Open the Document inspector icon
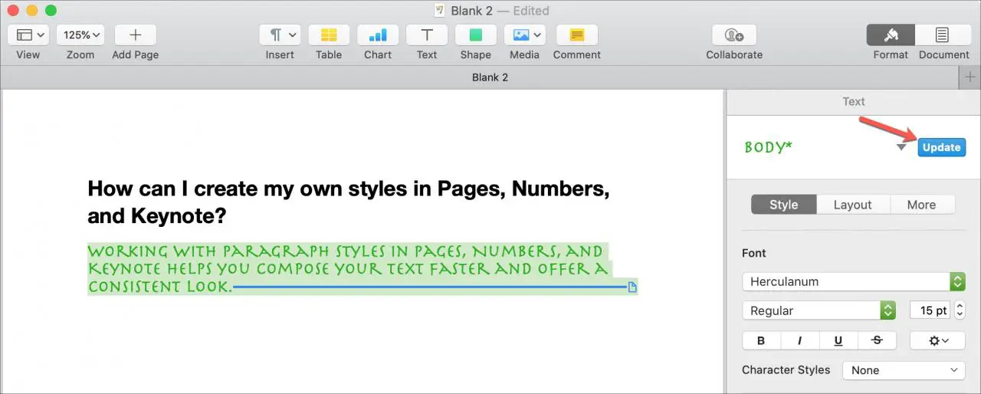The height and width of the screenshot is (394, 981). pos(942,35)
